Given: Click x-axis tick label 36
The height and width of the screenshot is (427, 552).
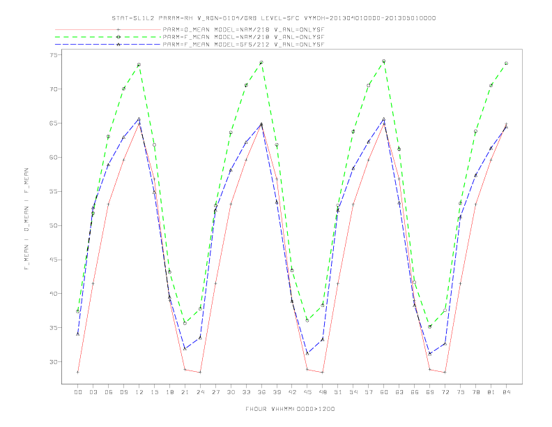Looking at the screenshot, I should coord(261,392).
